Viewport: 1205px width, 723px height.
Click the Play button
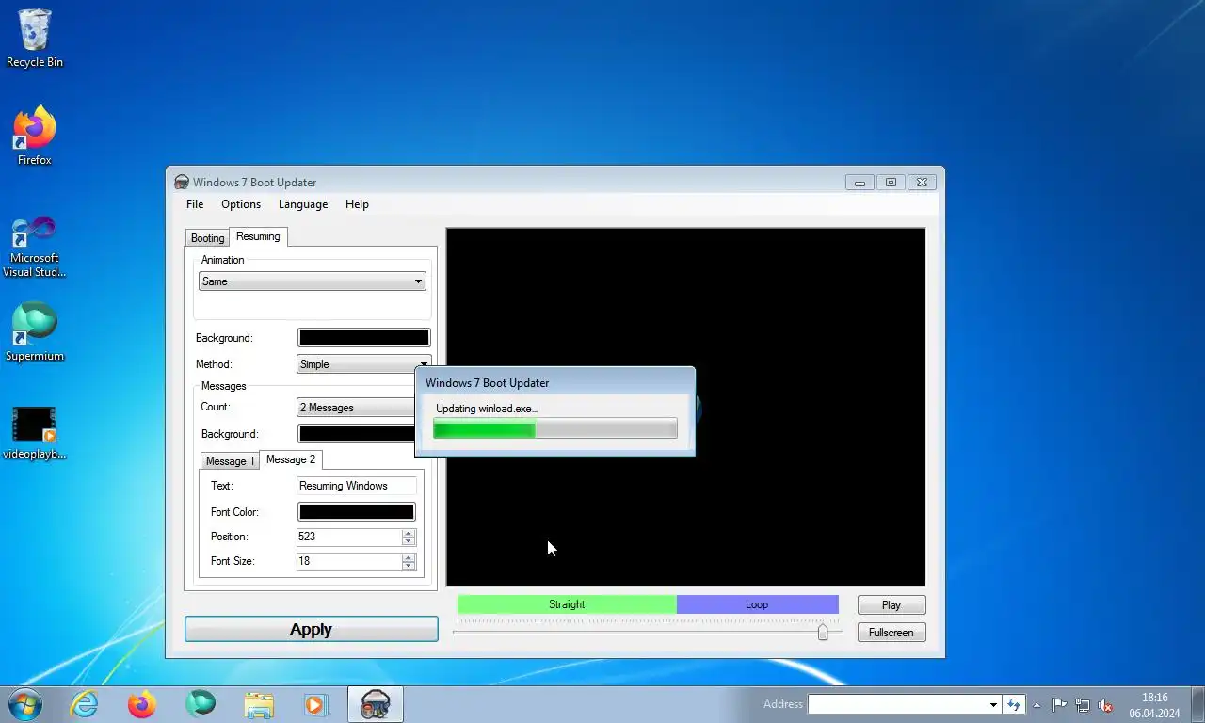pos(892,605)
